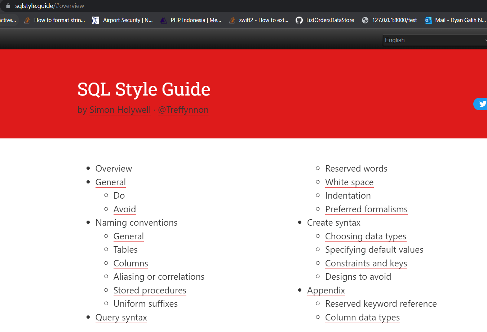Go to the Query syntax section

[x=121, y=318]
